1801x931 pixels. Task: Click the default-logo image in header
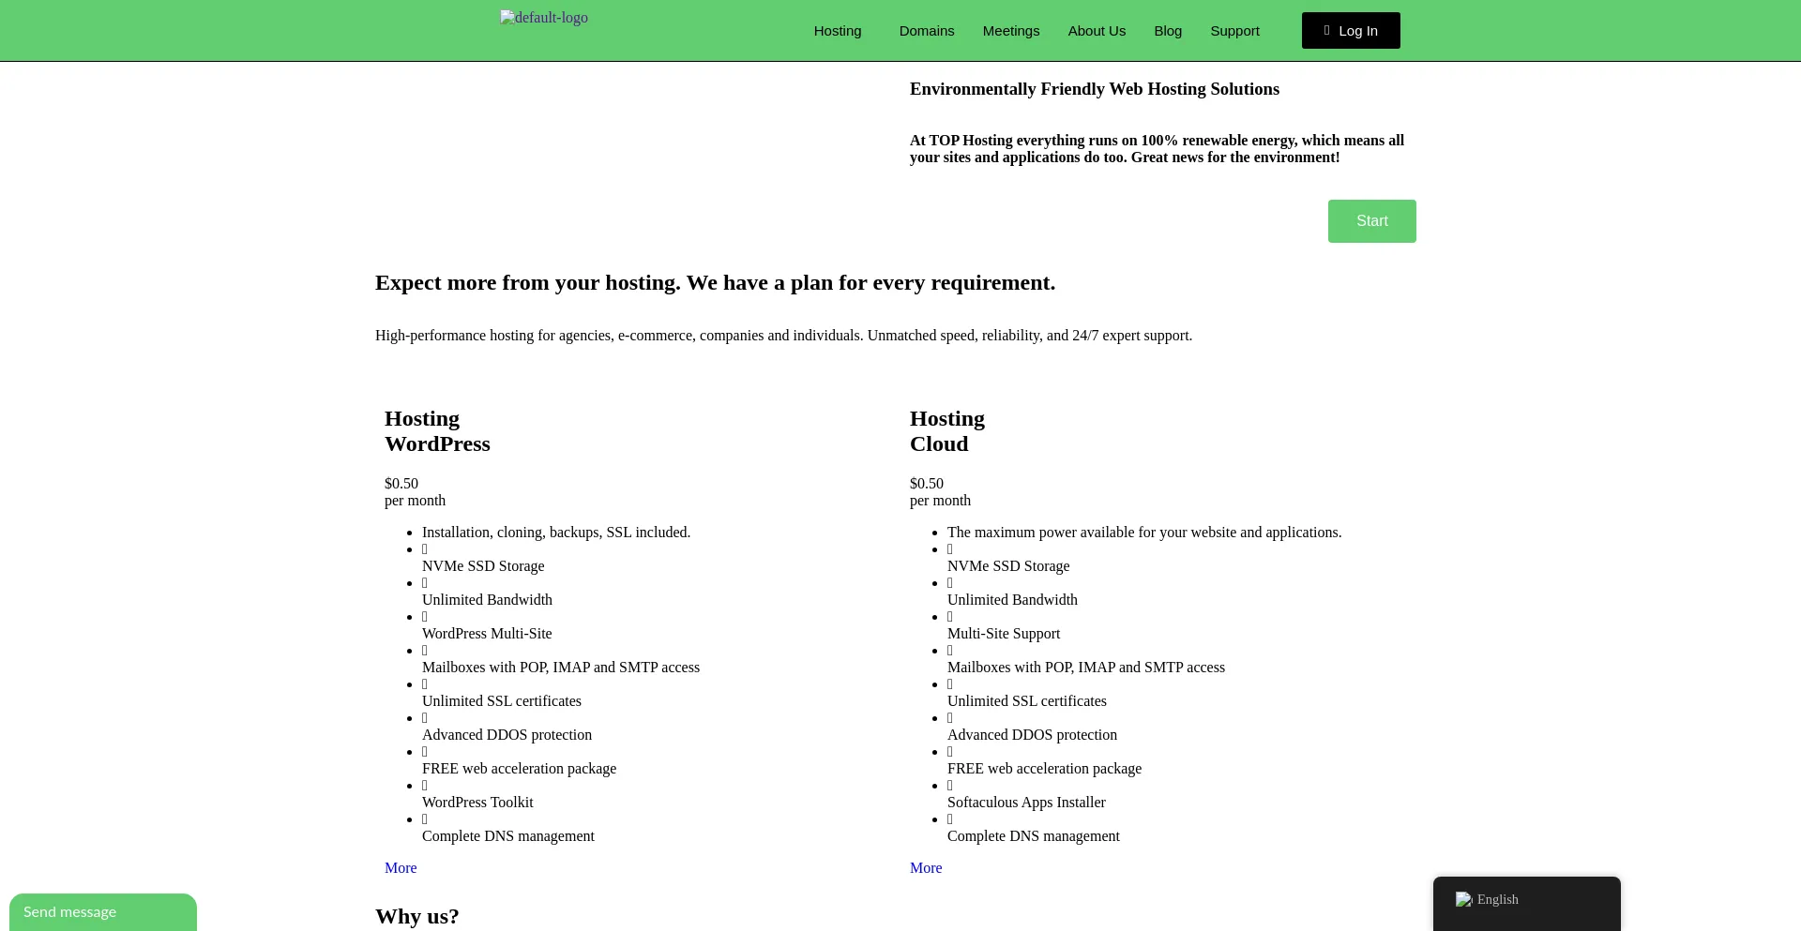point(544,18)
